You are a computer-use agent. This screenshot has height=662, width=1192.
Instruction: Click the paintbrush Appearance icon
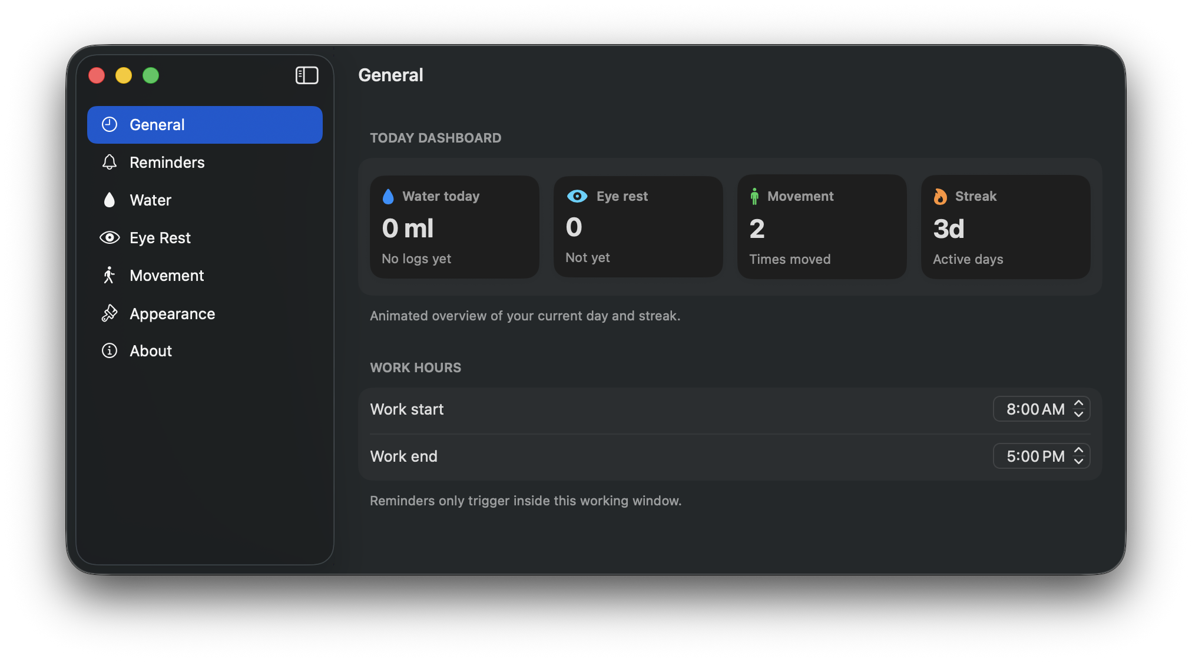click(x=110, y=313)
